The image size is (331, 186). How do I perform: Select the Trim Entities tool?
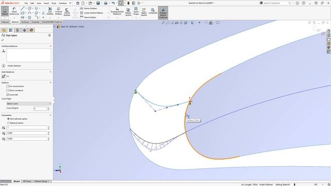coord(50,11)
